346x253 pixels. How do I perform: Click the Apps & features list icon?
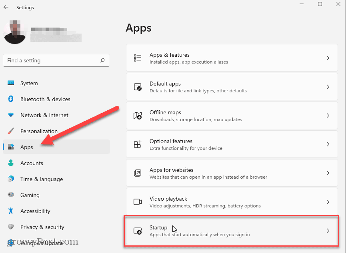[138, 58]
